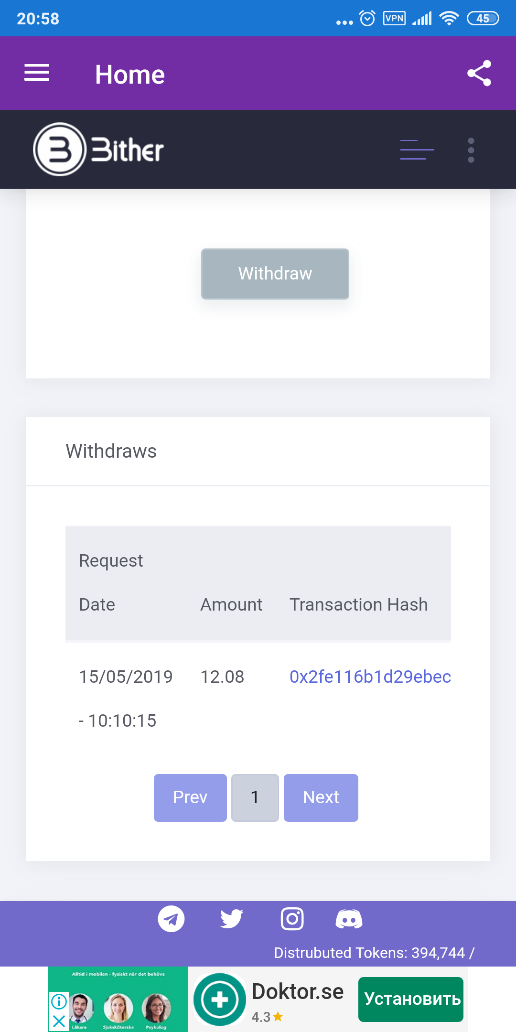The width and height of the screenshot is (516, 1032).
Task: Tap the ad info icon
Action: [59, 1001]
